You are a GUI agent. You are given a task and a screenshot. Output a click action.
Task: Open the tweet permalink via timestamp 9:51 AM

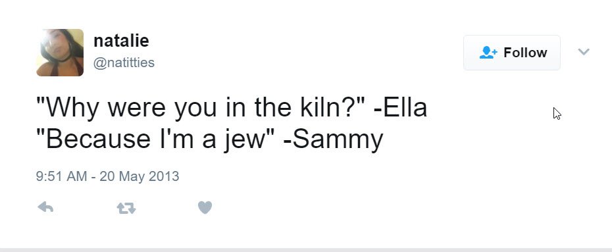point(61,176)
